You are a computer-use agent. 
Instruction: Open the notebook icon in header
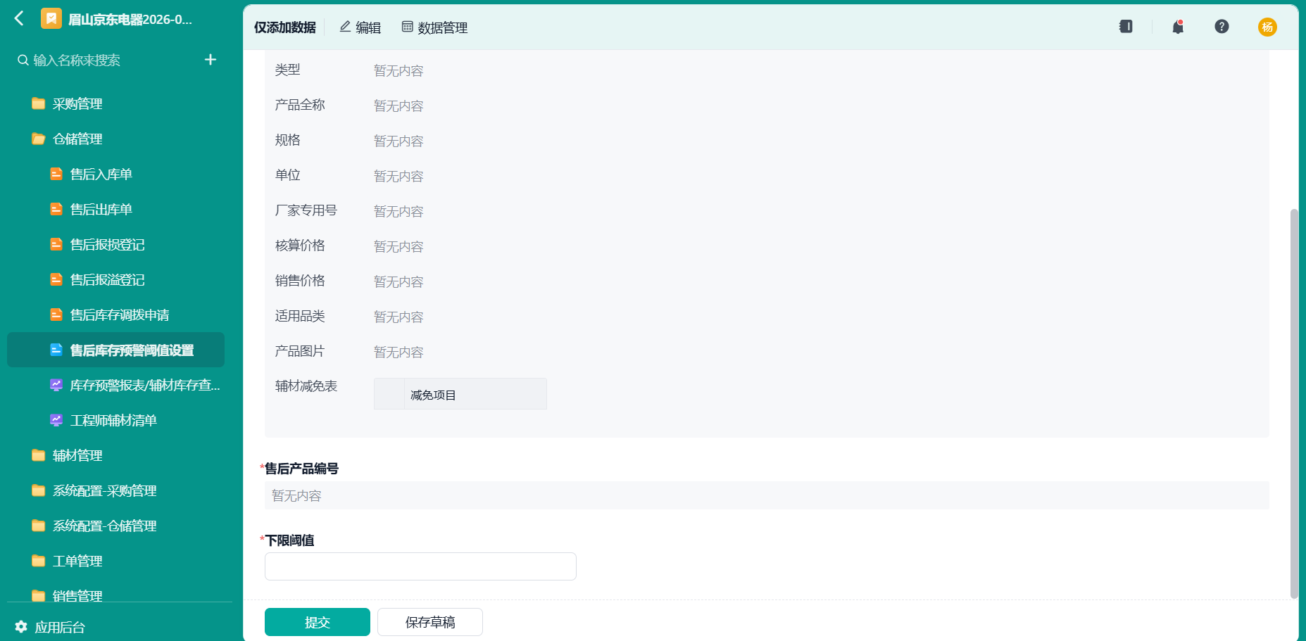(x=1126, y=27)
